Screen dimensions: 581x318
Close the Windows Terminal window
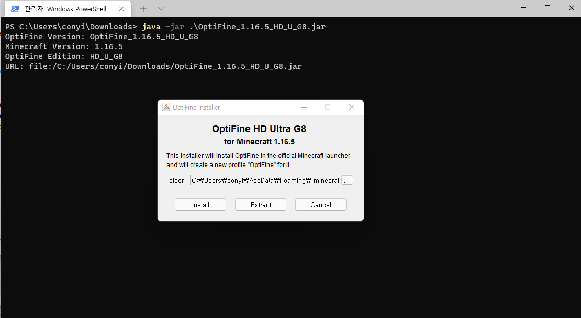pos(572,8)
